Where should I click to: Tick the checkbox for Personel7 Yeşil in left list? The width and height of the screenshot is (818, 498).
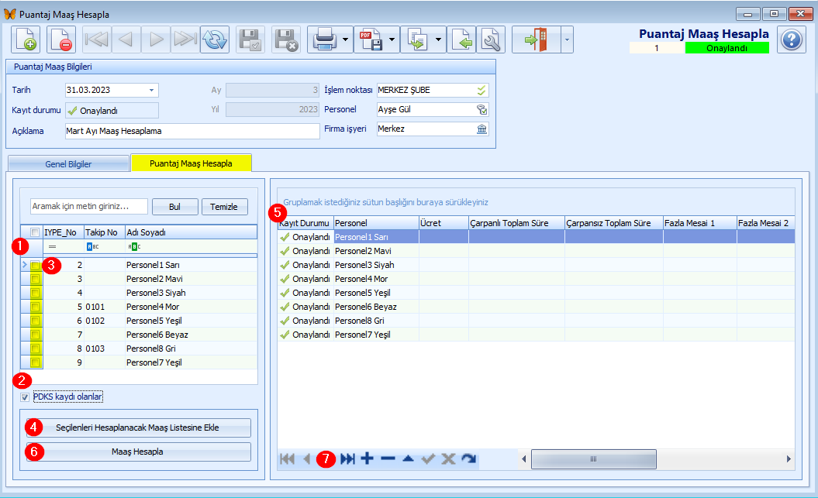[x=35, y=362]
